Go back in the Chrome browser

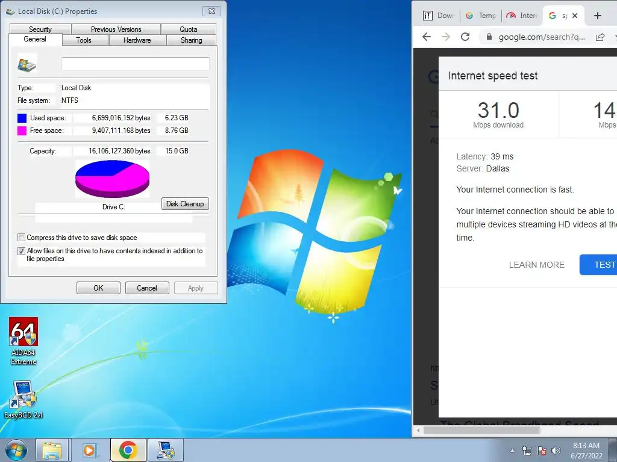tap(427, 37)
